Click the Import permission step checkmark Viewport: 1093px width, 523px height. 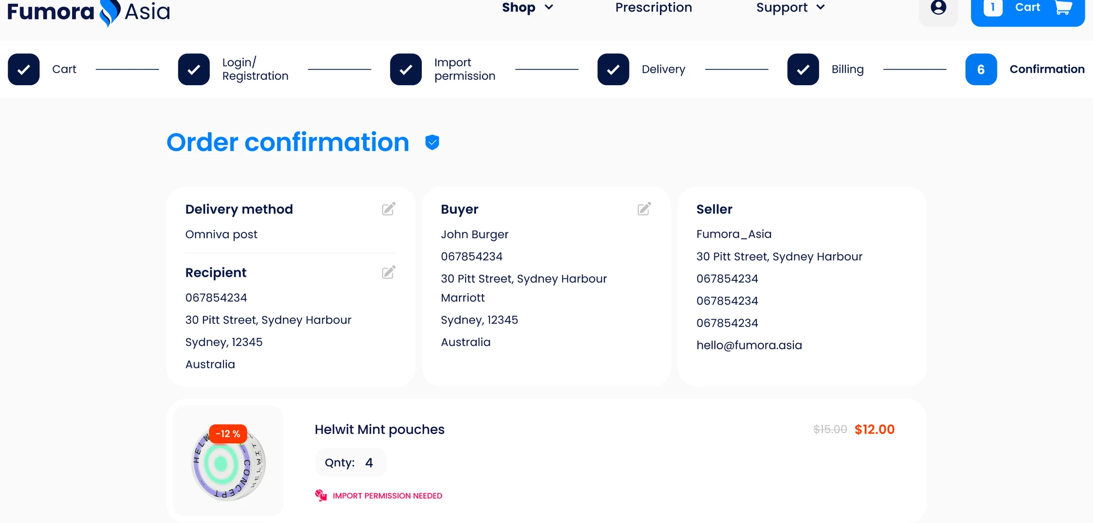406,69
